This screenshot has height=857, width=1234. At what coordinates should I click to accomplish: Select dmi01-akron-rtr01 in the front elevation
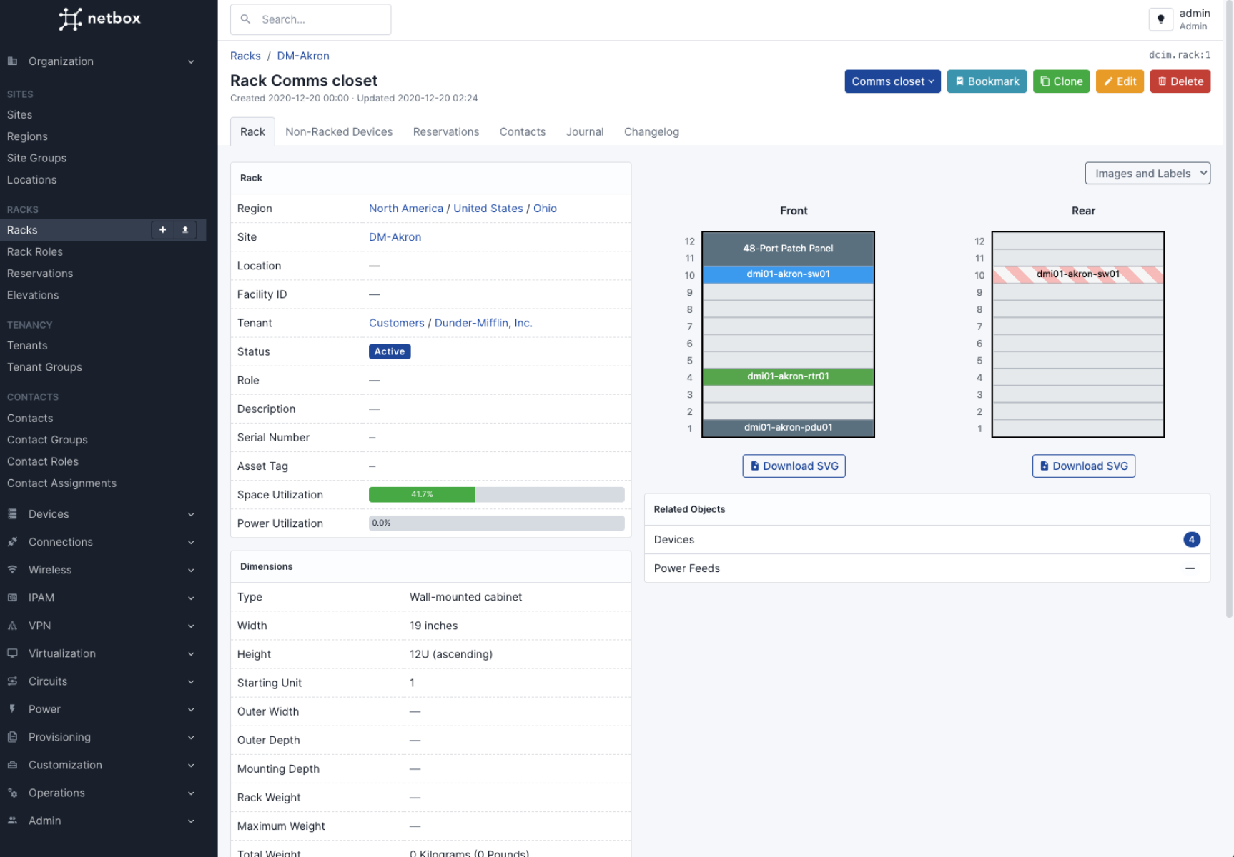tap(788, 376)
